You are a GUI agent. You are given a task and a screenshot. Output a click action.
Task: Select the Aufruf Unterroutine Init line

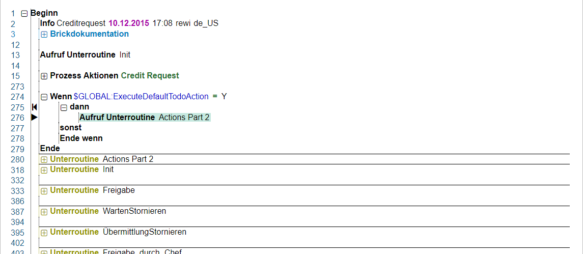(85, 55)
